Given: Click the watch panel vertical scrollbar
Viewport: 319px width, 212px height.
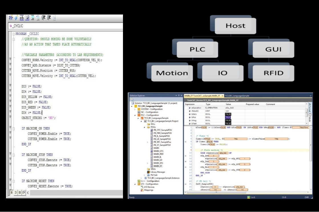Looking at the screenshot, I should (x=307, y=113).
